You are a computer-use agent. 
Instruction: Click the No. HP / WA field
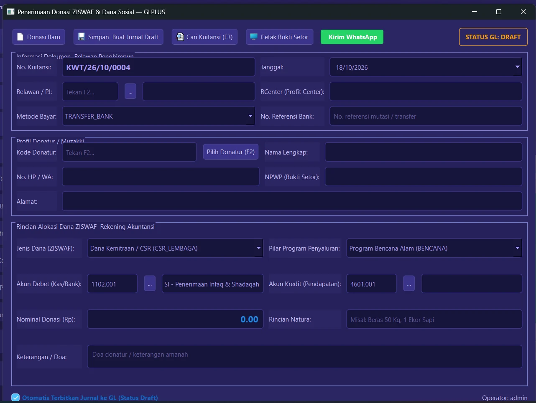click(161, 177)
